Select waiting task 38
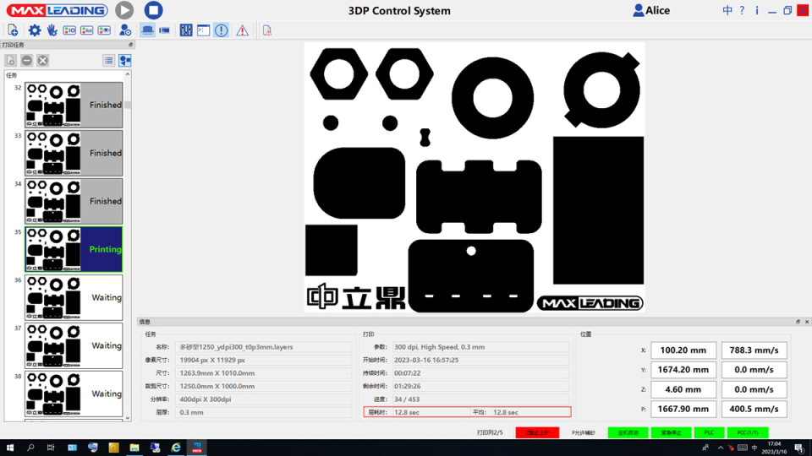This screenshot has height=456, width=812. (74, 394)
